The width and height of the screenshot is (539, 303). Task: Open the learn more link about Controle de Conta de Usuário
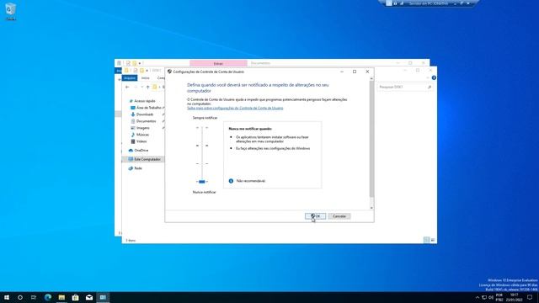coord(235,108)
